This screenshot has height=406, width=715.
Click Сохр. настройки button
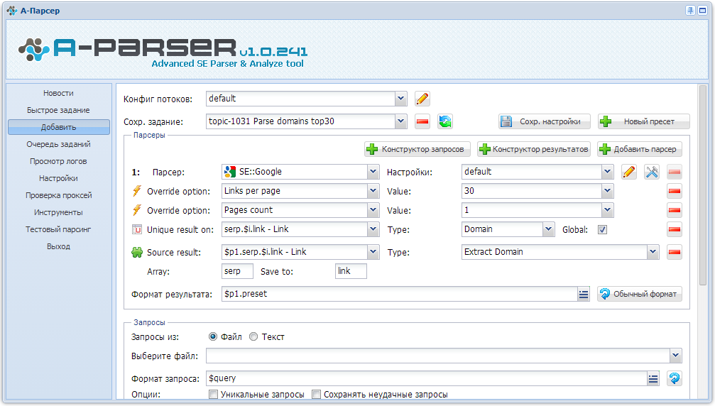tap(545, 121)
